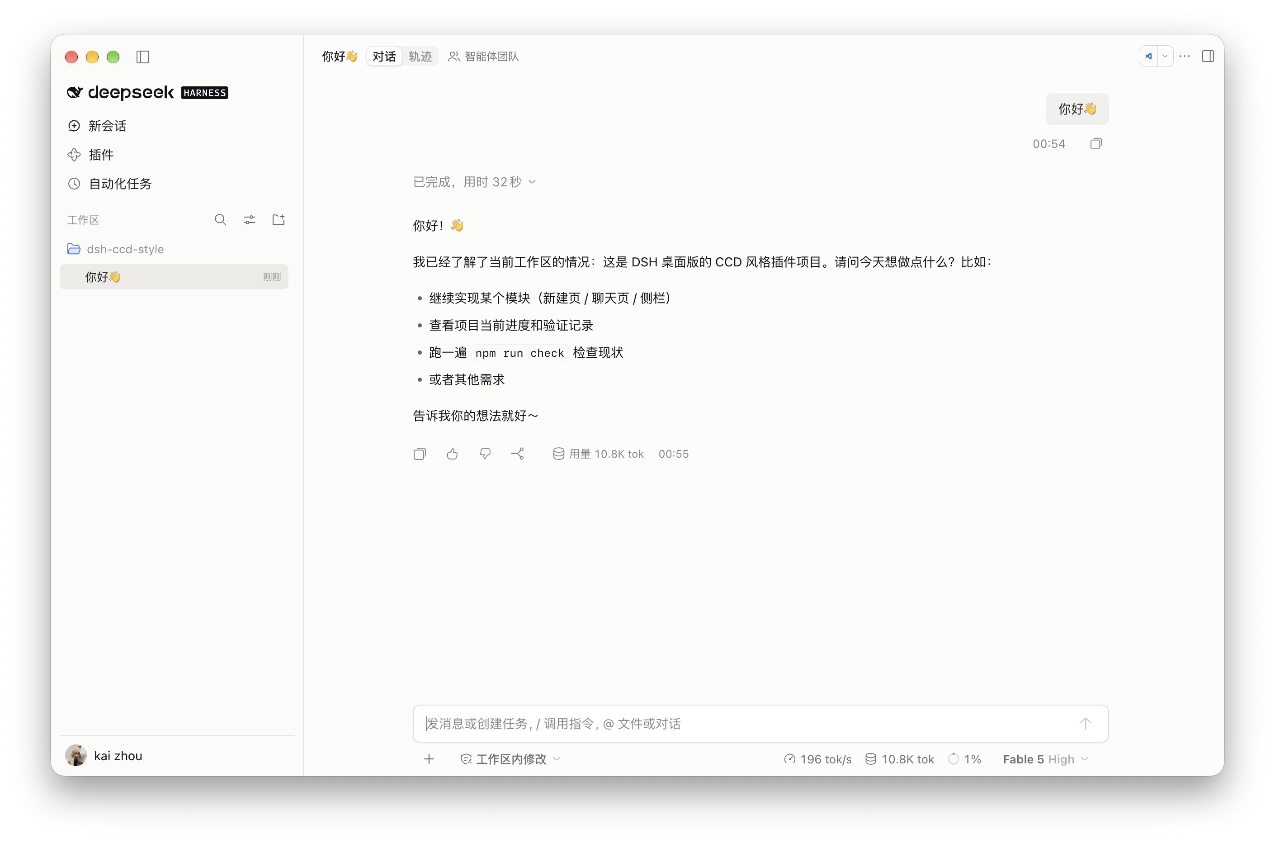This screenshot has height=843, width=1275.
Task: Open workspace filter settings icon
Action: [x=250, y=220]
